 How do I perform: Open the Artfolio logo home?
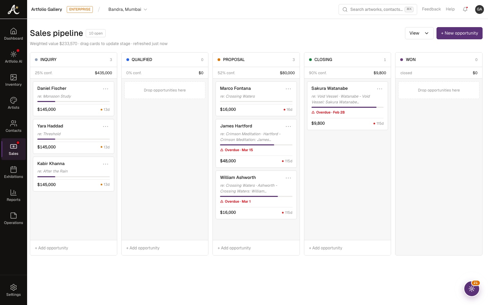14,9
